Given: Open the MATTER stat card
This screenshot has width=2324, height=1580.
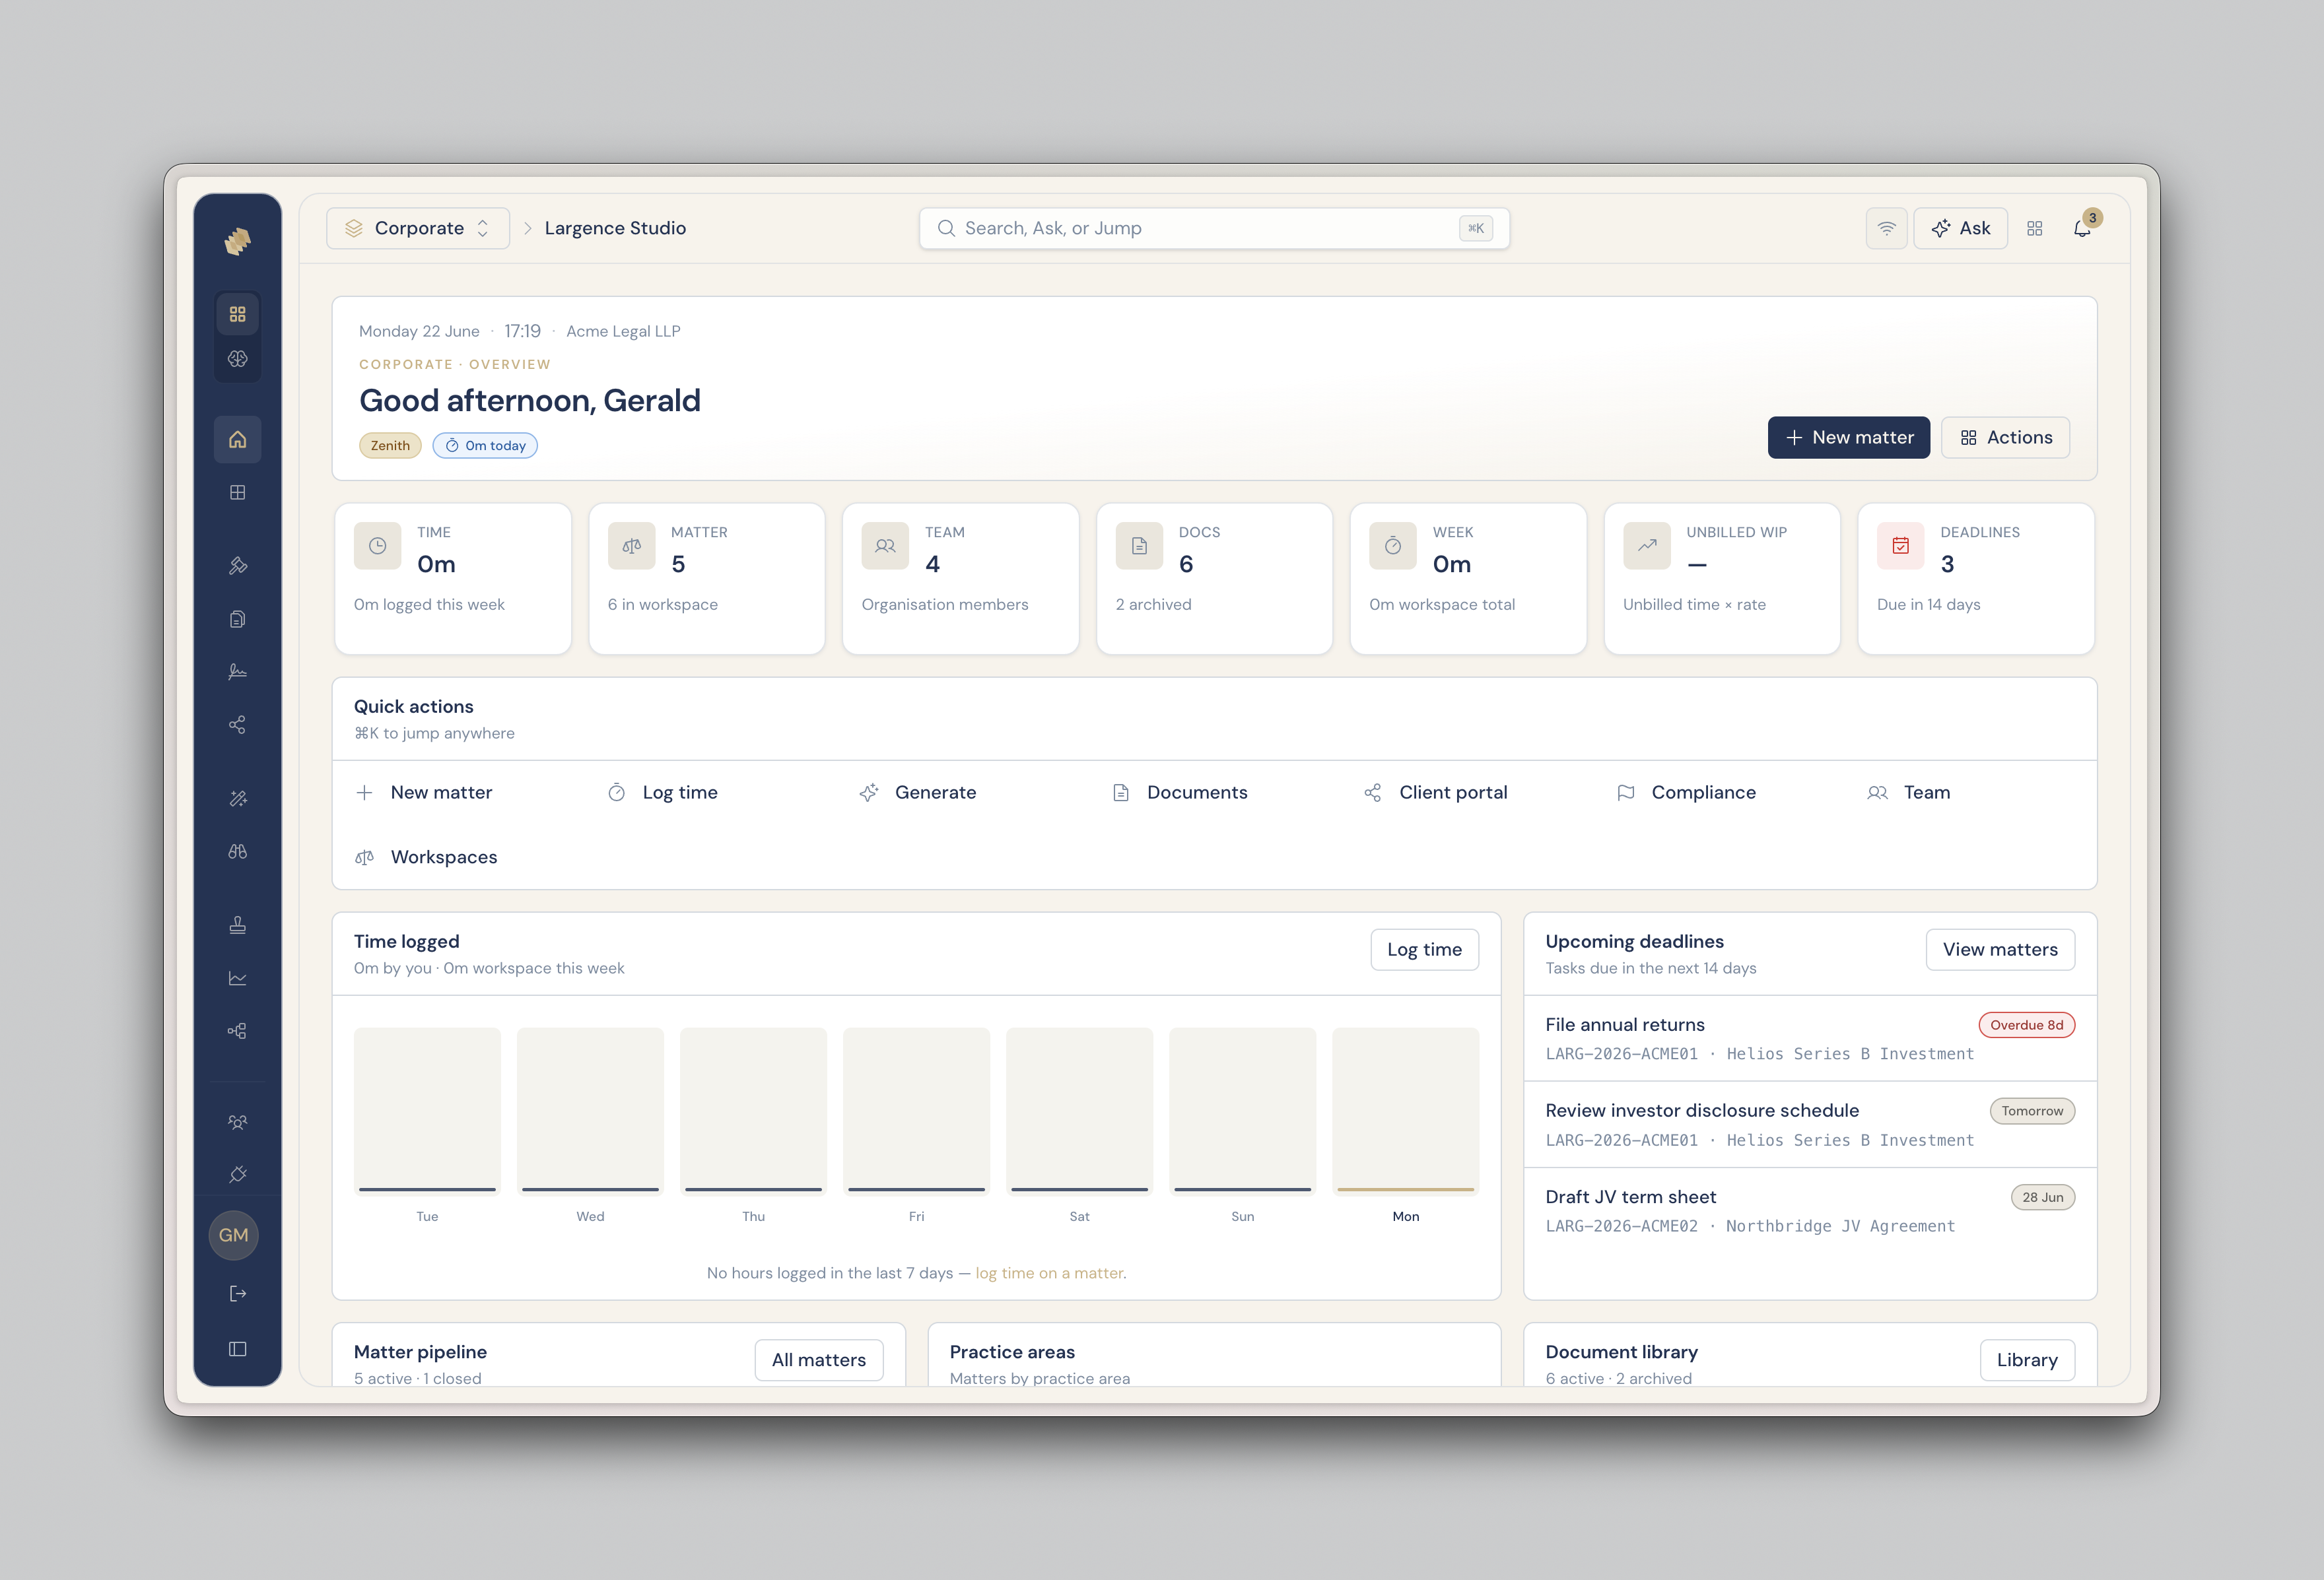Looking at the screenshot, I should tap(707, 579).
